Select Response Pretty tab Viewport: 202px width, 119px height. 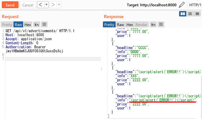pyautogui.click(x=109, y=24)
